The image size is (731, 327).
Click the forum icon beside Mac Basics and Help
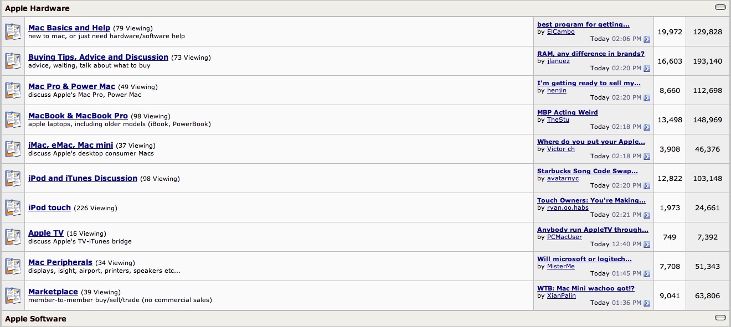(x=13, y=32)
